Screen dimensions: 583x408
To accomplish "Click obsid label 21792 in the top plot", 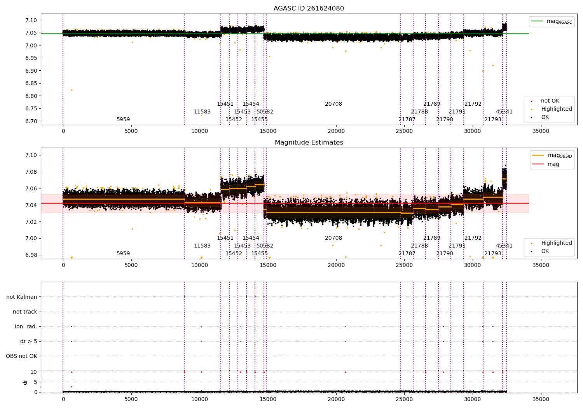I will pos(473,104).
